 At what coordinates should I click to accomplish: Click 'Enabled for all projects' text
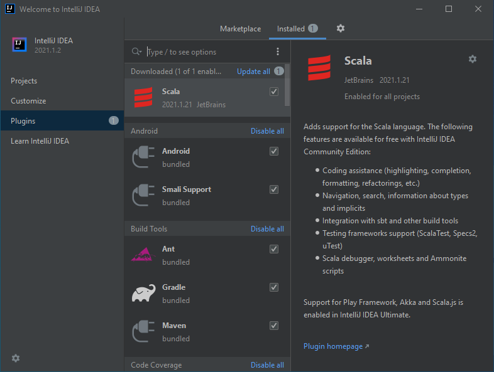[382, 97]
